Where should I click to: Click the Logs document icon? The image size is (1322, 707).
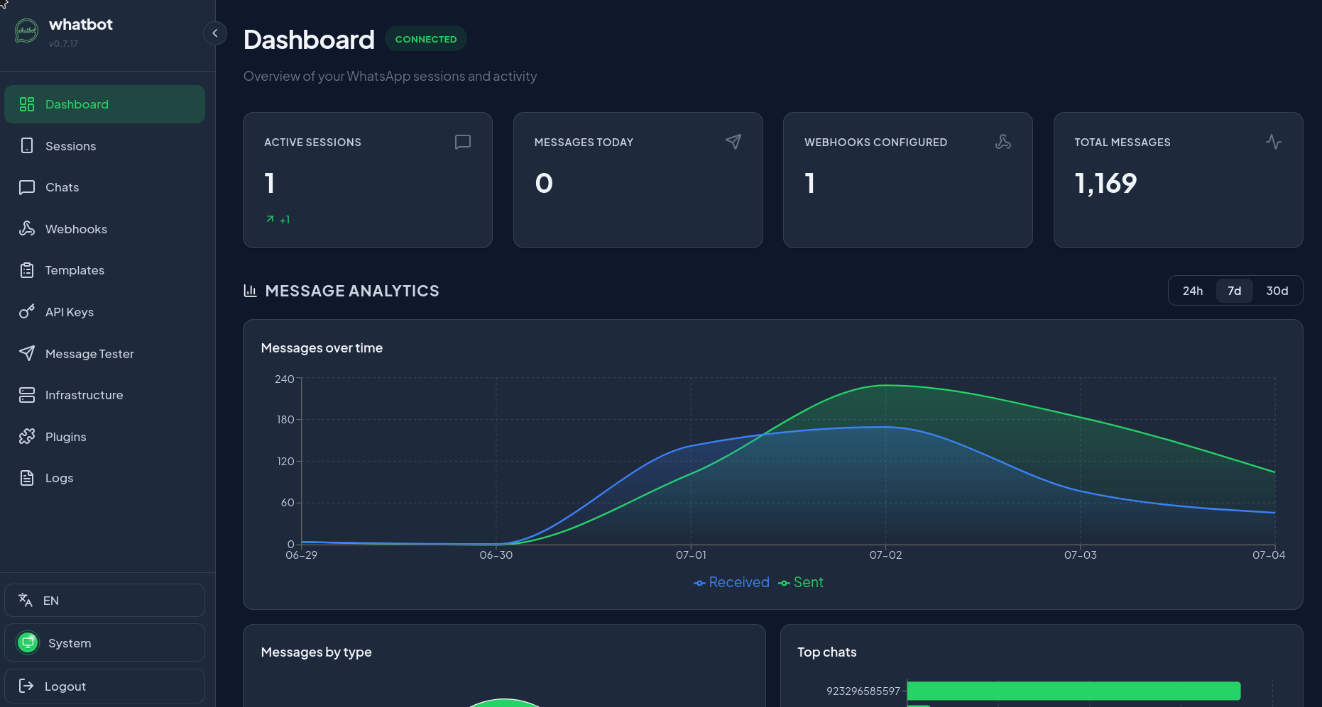coord(27,478)
